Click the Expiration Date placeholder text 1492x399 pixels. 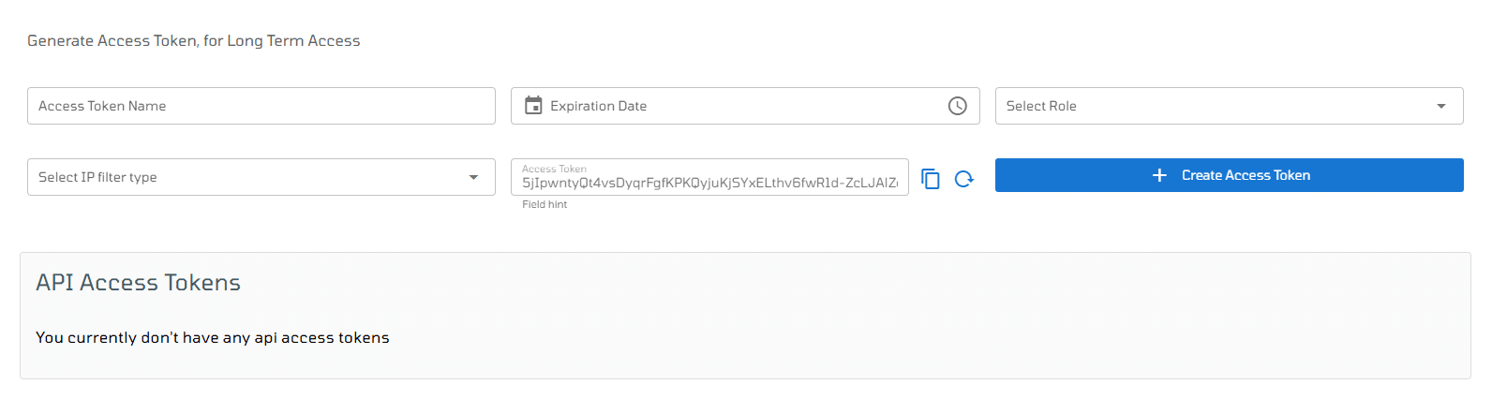598,106
